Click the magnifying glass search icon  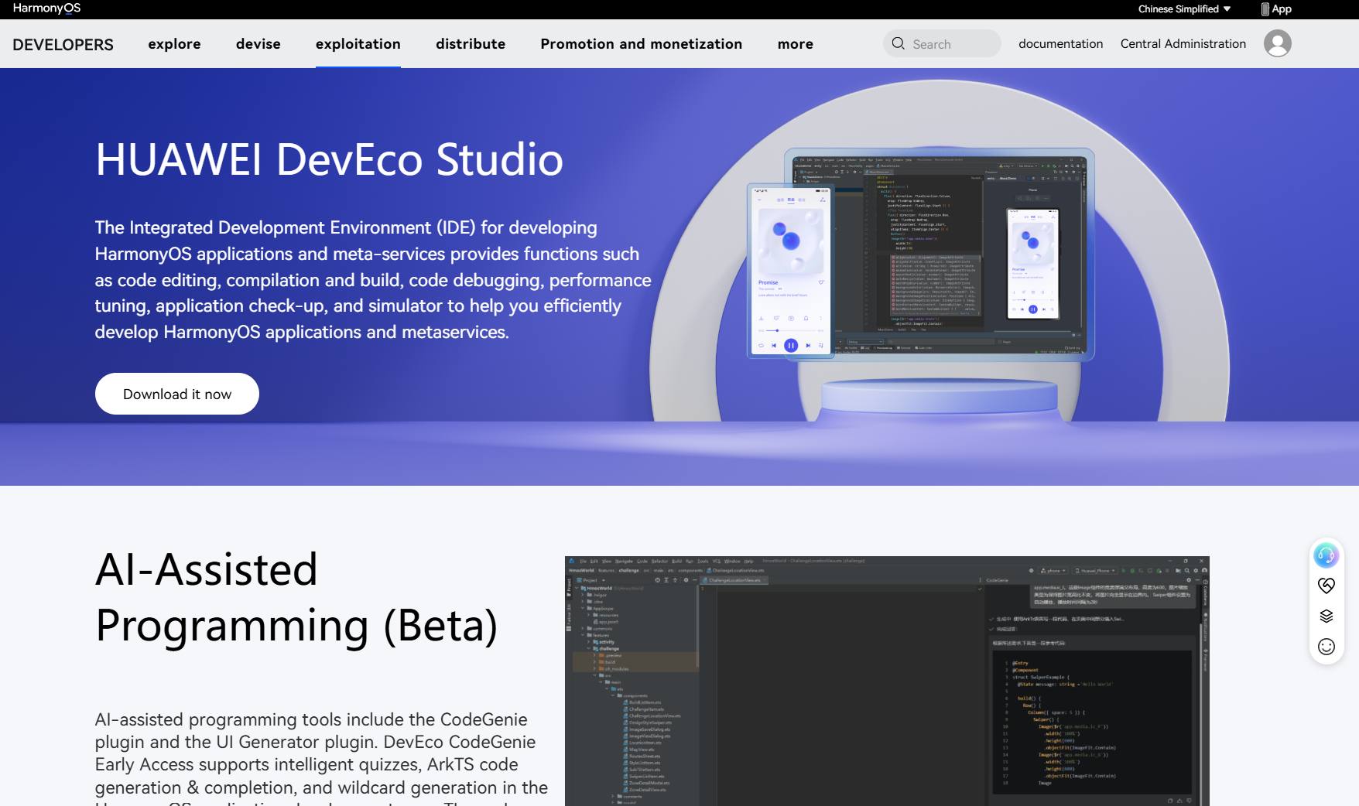point(898,43)
